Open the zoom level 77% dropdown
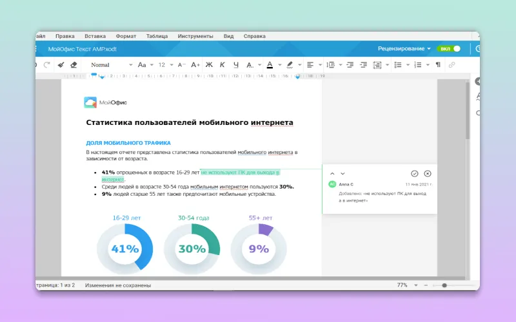Viewport: 516px width, 322px height. click(406, 285)
